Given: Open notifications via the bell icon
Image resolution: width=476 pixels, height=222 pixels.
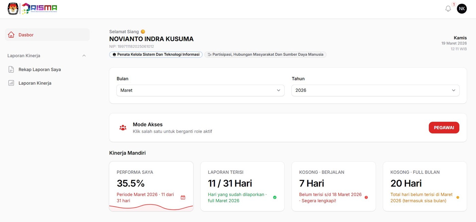Looking at the screenshot, I should pyautogui.click(x=448, y=8).
